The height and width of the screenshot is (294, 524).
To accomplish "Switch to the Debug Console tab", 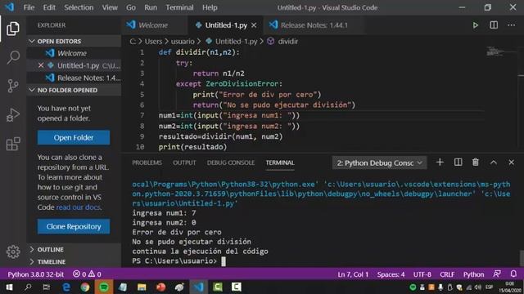I will click(x=231, y=163).
